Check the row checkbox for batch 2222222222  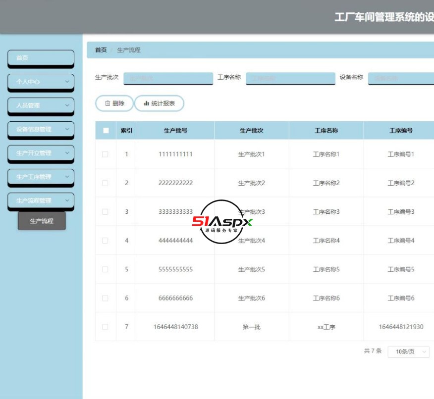pos(105,183)
